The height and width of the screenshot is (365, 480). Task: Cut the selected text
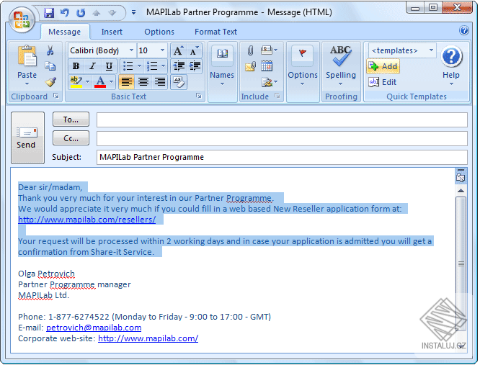(50, 50)
